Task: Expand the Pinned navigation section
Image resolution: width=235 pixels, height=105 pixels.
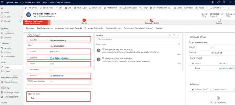Action: tap(21, 21)
